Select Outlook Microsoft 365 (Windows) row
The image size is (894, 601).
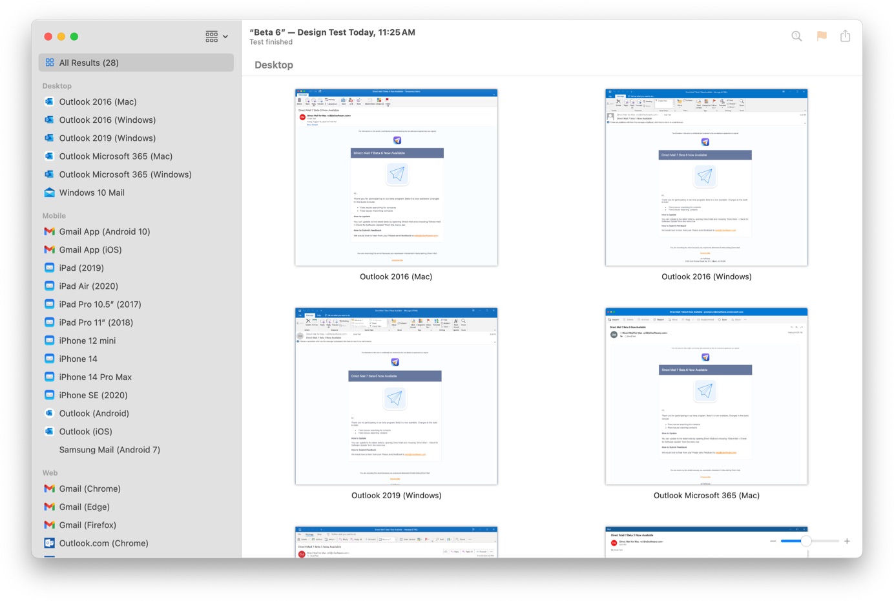pyautogui.click(x=136, y=174)
